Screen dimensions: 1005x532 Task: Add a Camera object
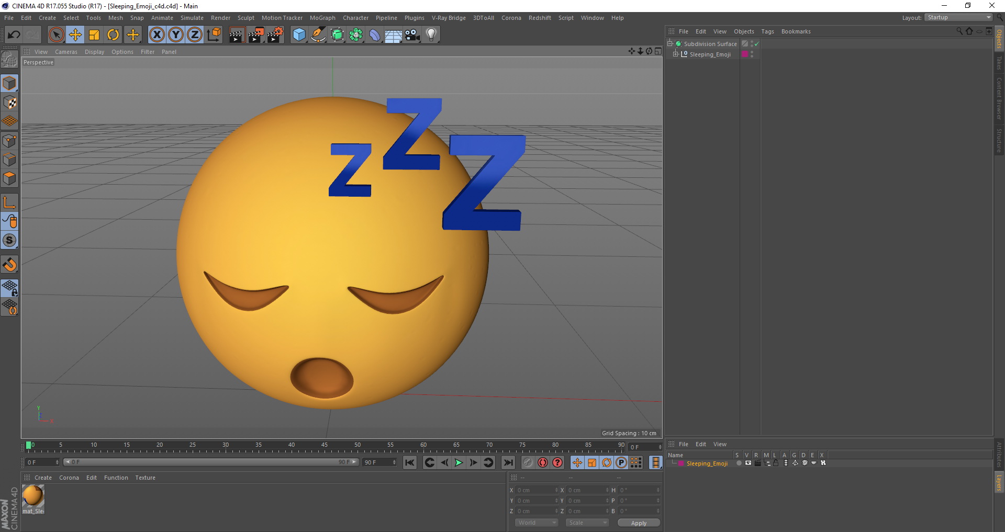[412, 35]
